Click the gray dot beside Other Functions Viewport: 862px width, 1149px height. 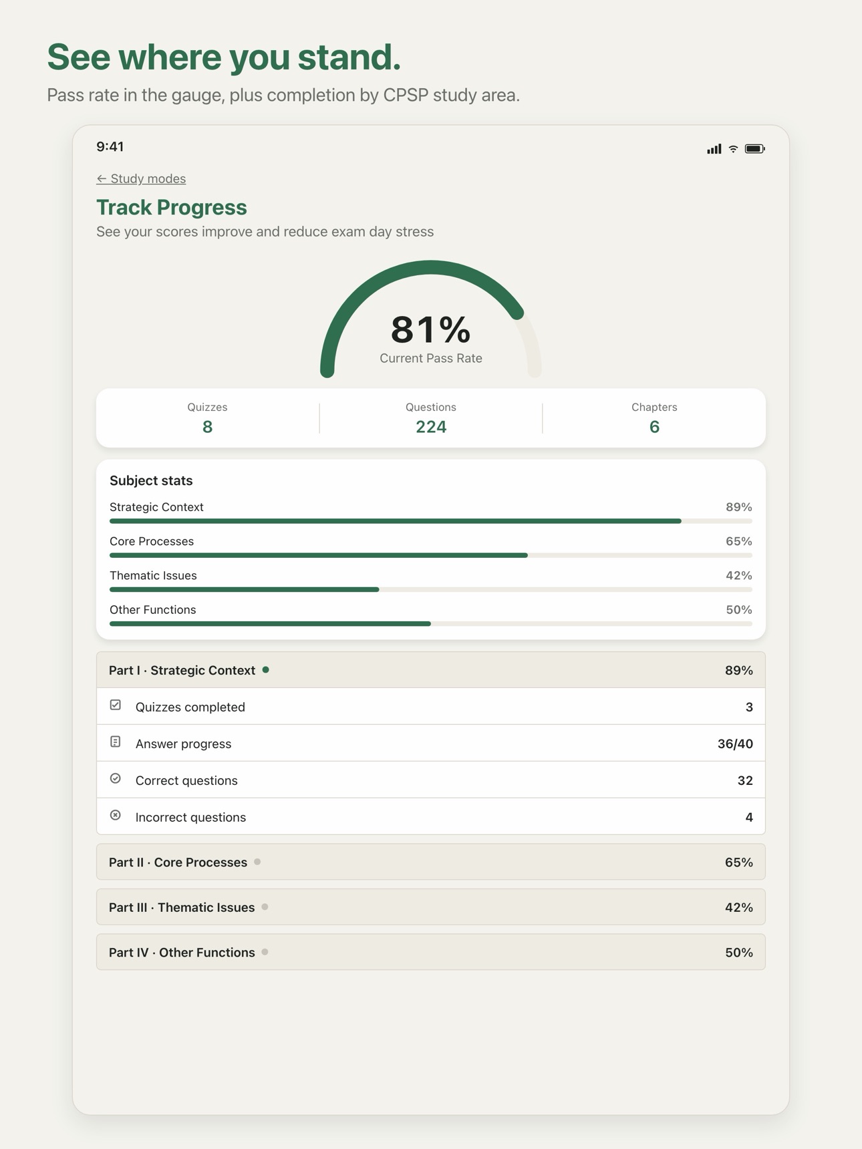coord(265,952)
